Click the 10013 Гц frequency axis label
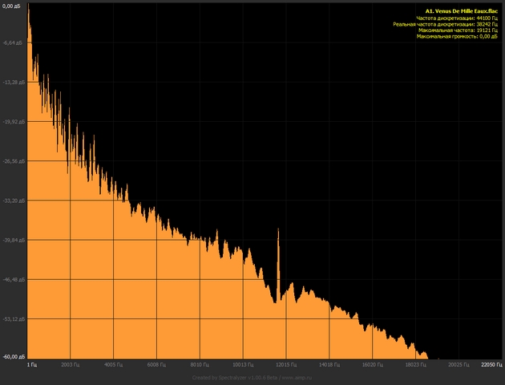Viewport: 505px width, 385px height. click(244, 364)
